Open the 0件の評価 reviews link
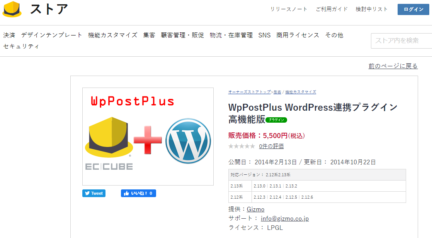Image resolution: width=432 pixels, height=238 pixels. (x=271, y=146)
